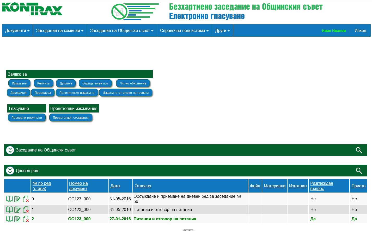372x231 pixels.
Task: Click gray-row 'Питания и отговор на питания' text
Action: tap(163, 209)
